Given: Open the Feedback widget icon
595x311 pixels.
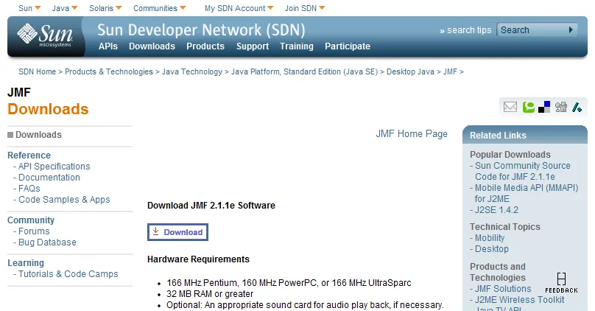Looking at the screenshot, I should click(561, 283).
